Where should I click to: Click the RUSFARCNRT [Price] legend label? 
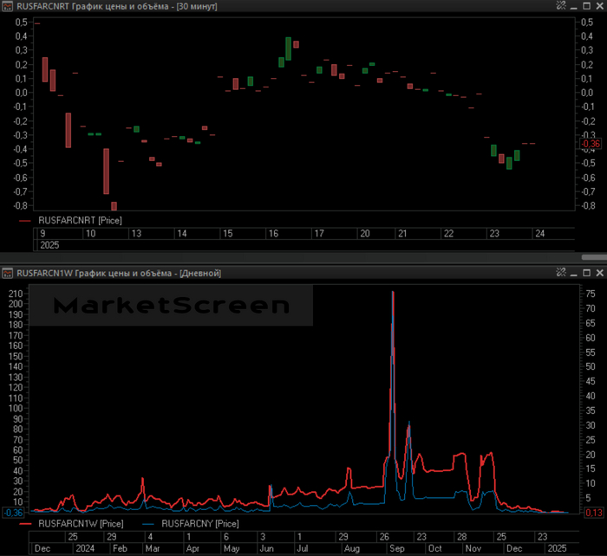(80, 220)
